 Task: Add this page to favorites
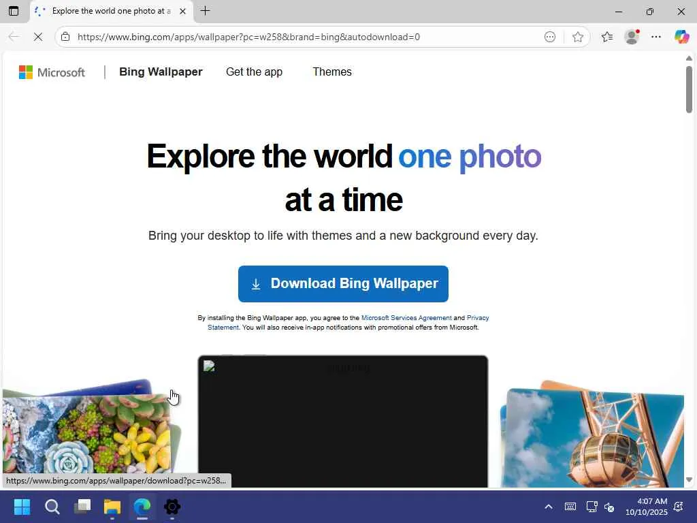(577, 37)
